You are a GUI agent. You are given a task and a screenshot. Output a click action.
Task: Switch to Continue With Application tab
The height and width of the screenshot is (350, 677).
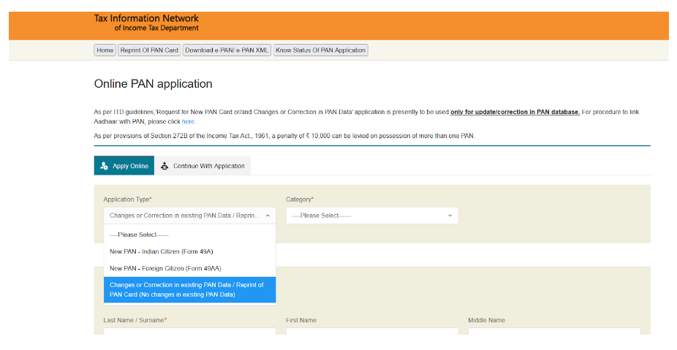(x=203, y=166)
